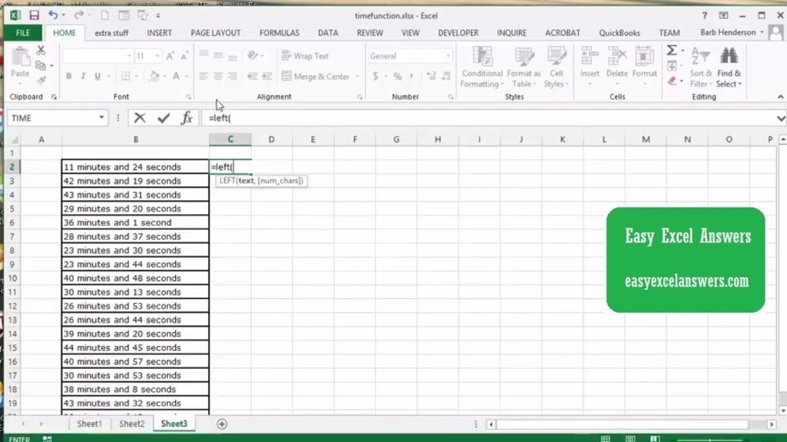Switch to Sheet1 tab
787x442 pixels.
click(x=89, y=424)
